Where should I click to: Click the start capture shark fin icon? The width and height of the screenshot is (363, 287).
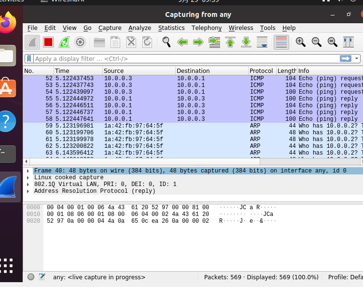32,42
